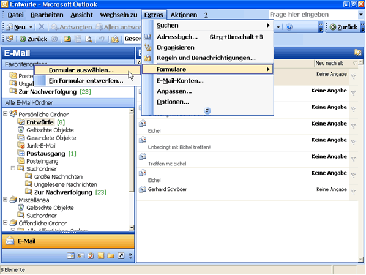Open the Ansicht menu
Viewport: 366px width, 275px height.
pyautogui.click(x=81, y=15)
